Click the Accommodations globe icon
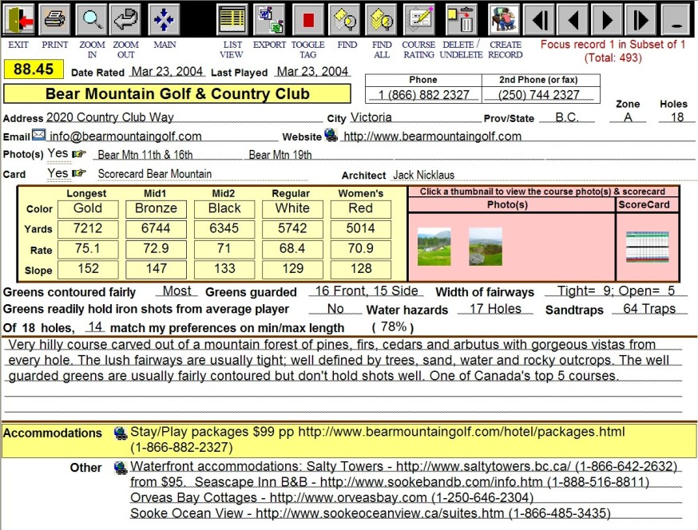This screenshot has width=698, height=530. coord(120,433)
